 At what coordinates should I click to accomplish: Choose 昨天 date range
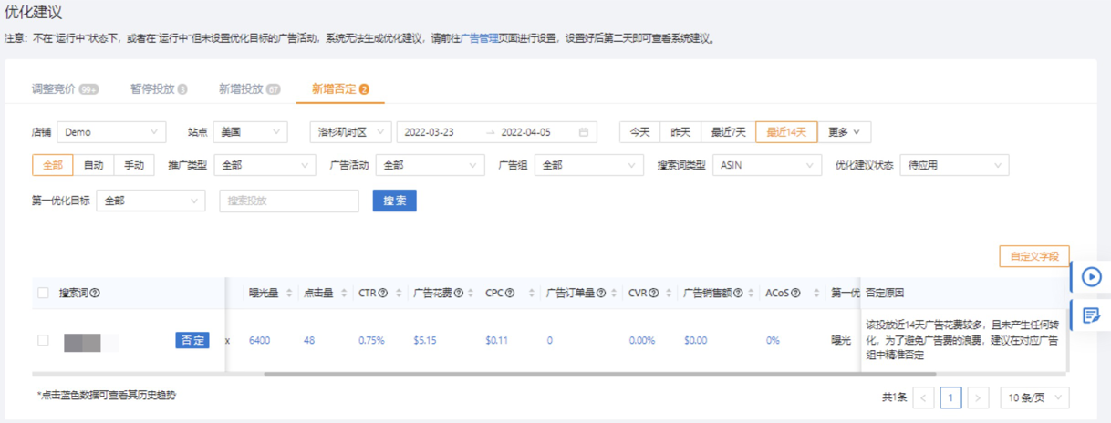click(680, 132)
